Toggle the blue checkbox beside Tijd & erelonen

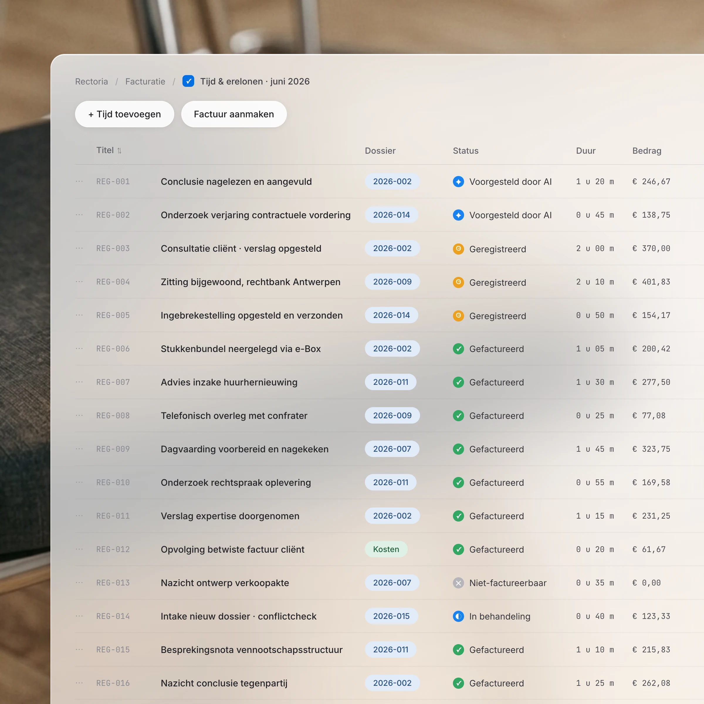pos(188,81)
